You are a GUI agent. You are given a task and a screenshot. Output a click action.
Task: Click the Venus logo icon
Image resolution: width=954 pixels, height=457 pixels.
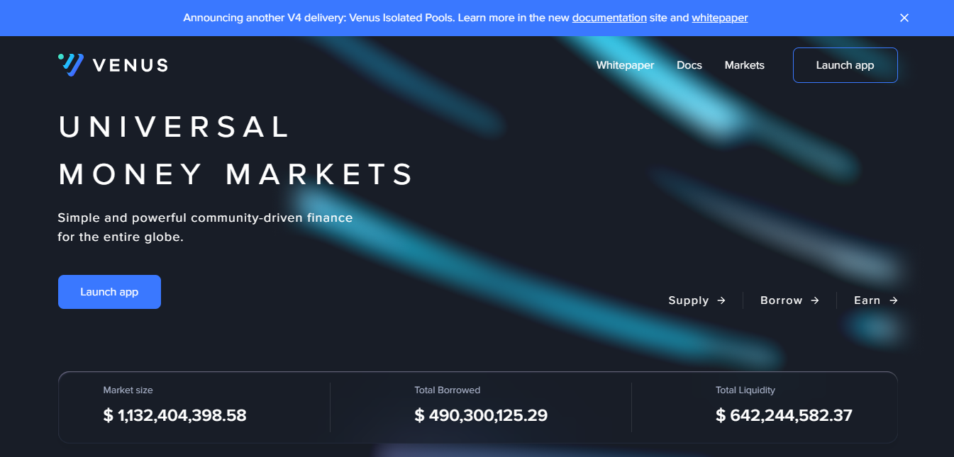tap(71, 64)
